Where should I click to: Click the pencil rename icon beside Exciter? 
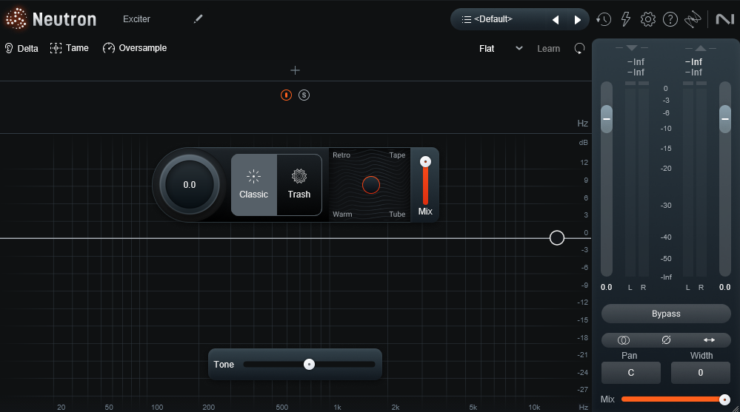199,18
